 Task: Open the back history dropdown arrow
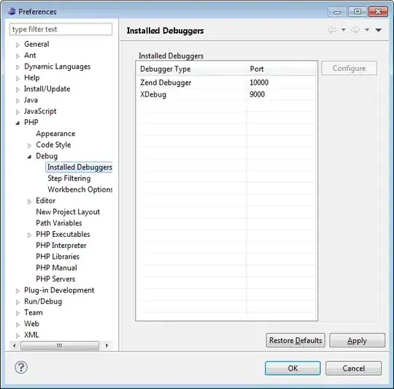343,30
